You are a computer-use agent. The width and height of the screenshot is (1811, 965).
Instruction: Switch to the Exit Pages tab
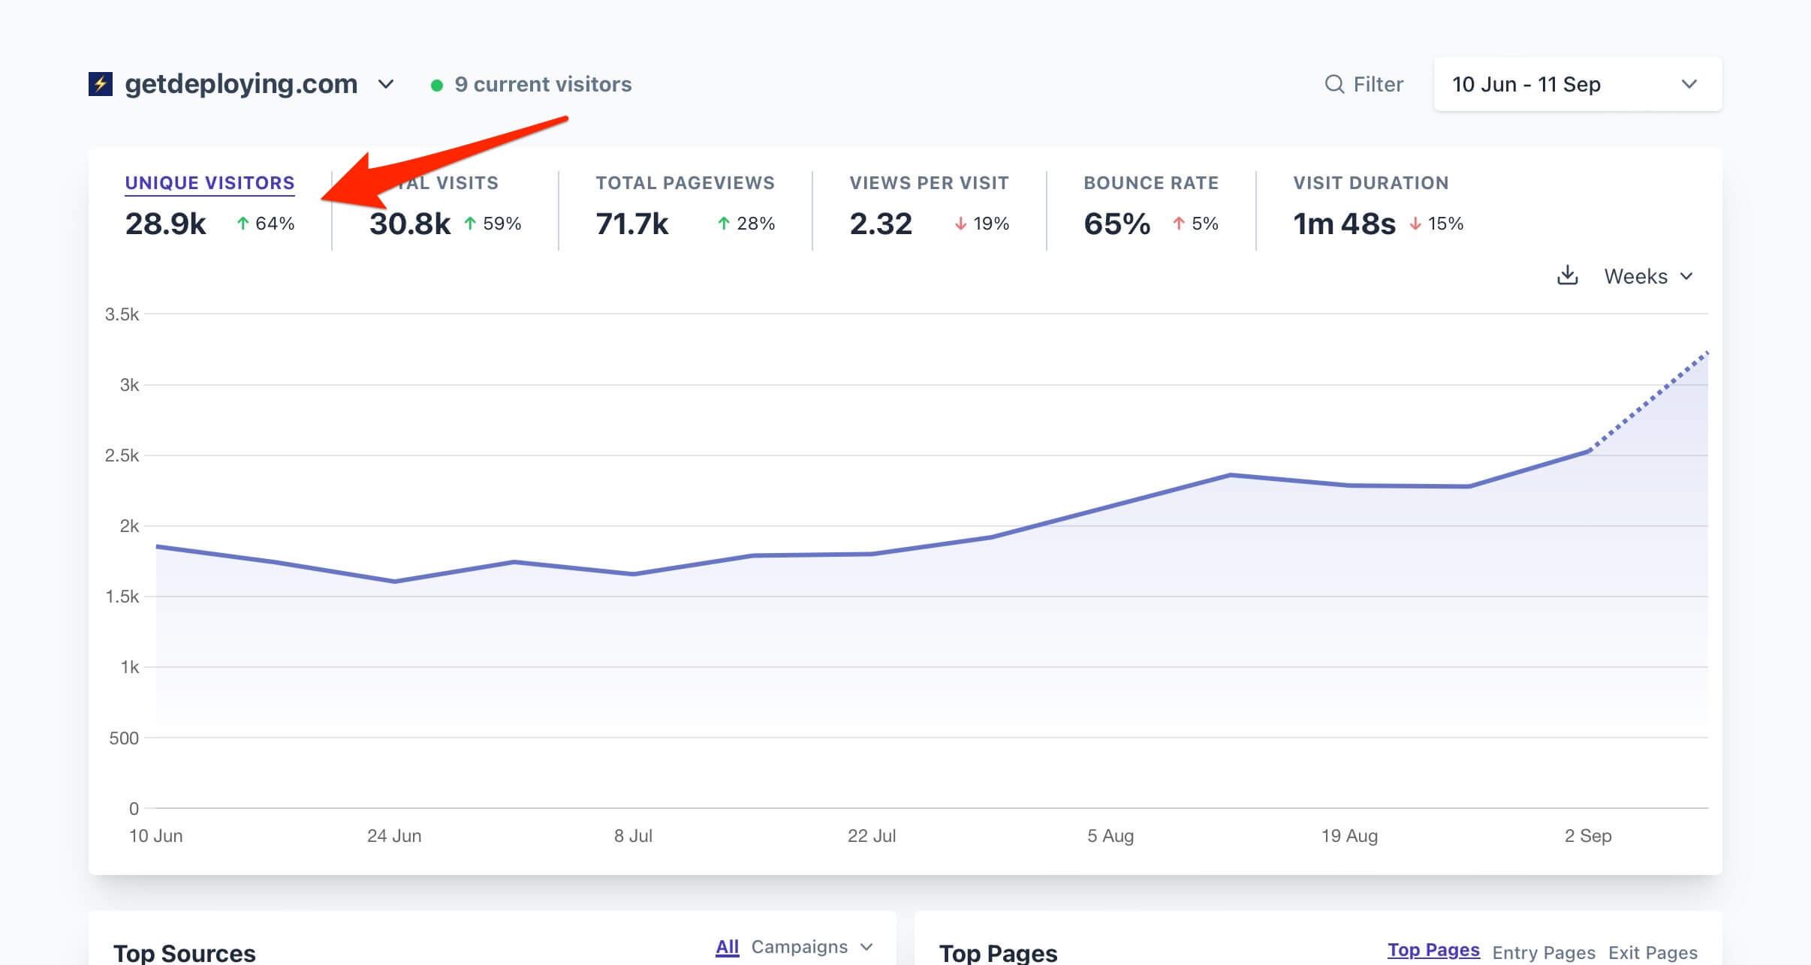(1653, 952)
